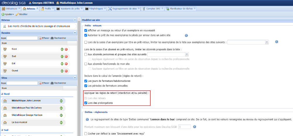The image size is (293, 136).
Task: Open sites dropdown for title-entry exemplaire limit
Action: pyautogui.click(x=267, y=42)
